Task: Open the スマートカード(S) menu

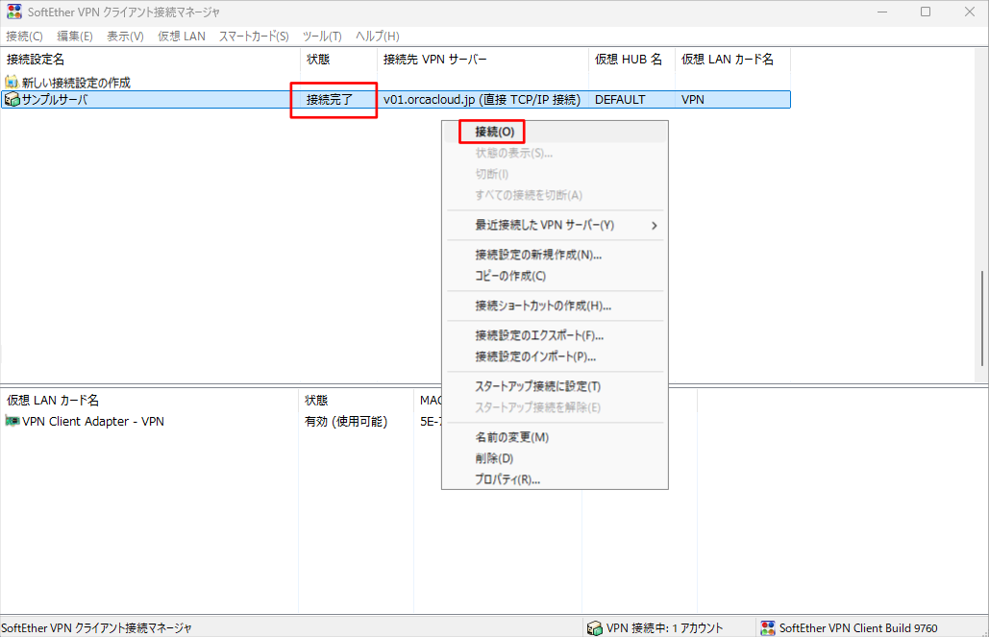Action: tap(254, 37)
